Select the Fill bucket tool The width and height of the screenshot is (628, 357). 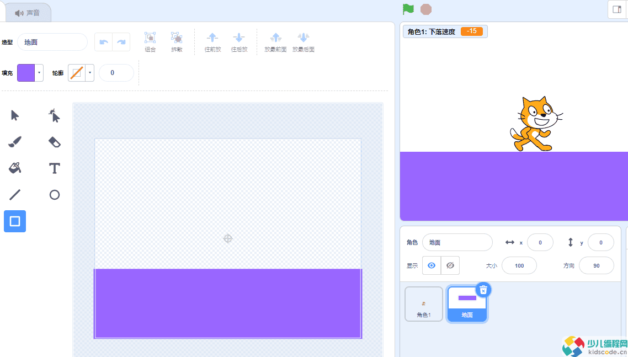coord(15,168)
